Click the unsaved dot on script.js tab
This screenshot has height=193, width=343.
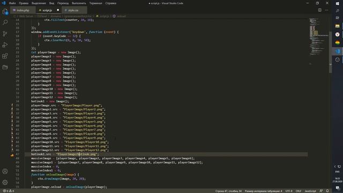(58, 10)
